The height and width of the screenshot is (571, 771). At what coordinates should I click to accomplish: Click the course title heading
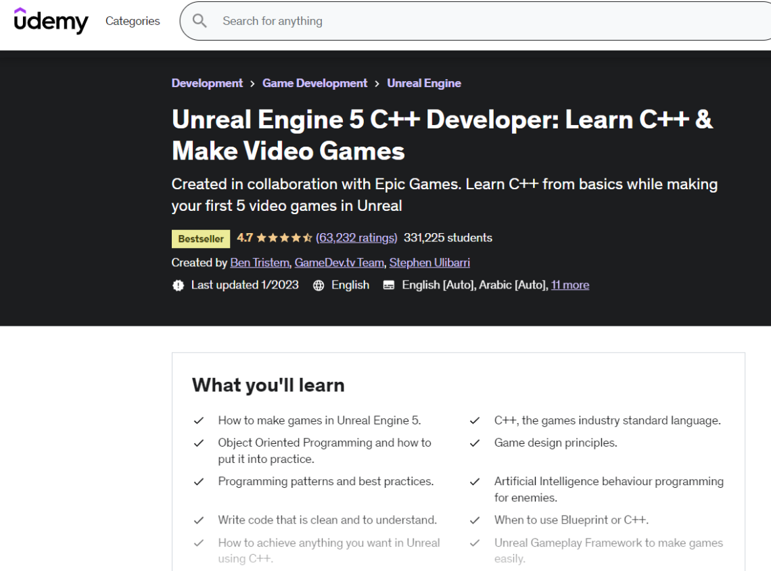(x=442, y=135)
